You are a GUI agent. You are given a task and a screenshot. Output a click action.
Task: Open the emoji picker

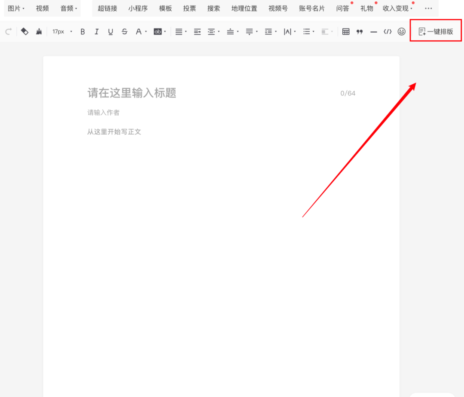pyautogui.click(x=401, y=31)
